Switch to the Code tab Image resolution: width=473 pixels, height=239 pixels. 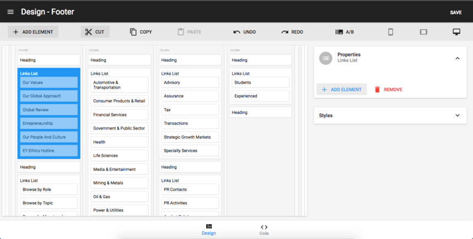coord(264,229)
